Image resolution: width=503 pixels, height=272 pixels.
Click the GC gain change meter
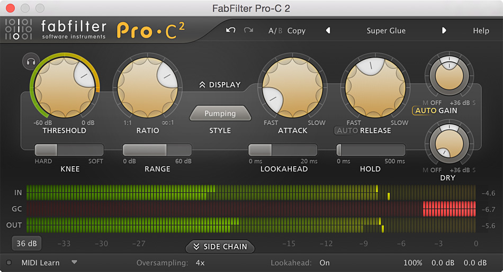point(251,209)
